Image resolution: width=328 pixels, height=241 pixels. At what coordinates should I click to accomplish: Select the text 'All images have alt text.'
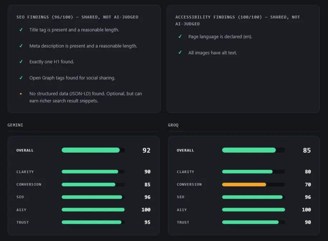pos(213,53)
